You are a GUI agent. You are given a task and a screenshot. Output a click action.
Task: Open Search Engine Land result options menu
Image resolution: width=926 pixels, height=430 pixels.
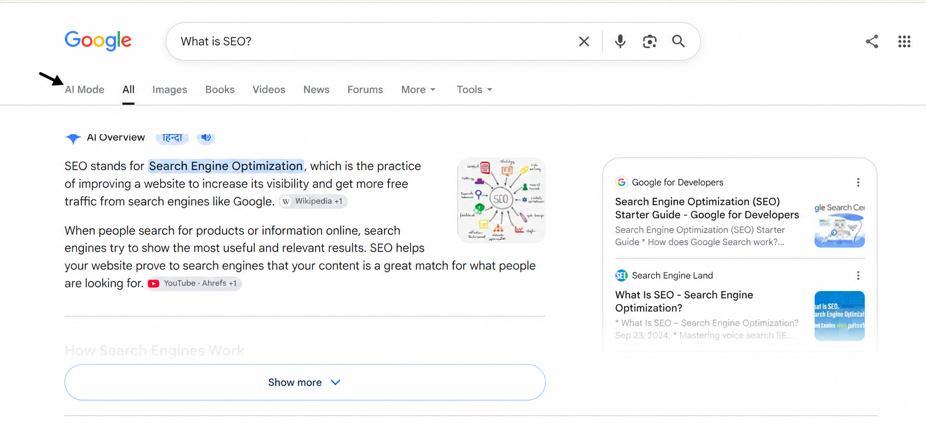[858, 275]
